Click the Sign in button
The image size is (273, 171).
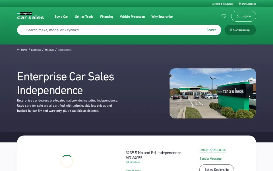[244, 16]
